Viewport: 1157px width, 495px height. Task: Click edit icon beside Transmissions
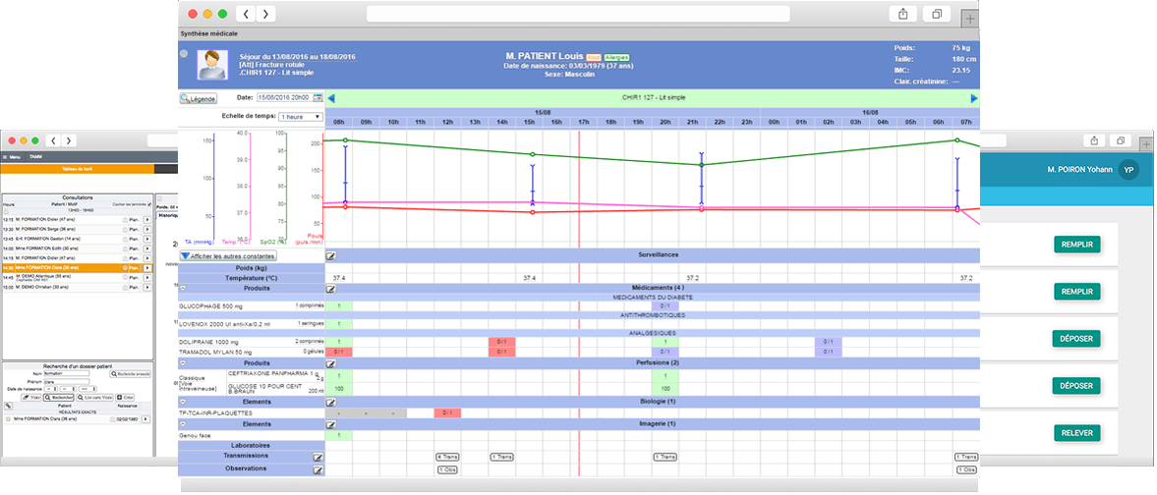pyautogui.click(x=318, y=457)
